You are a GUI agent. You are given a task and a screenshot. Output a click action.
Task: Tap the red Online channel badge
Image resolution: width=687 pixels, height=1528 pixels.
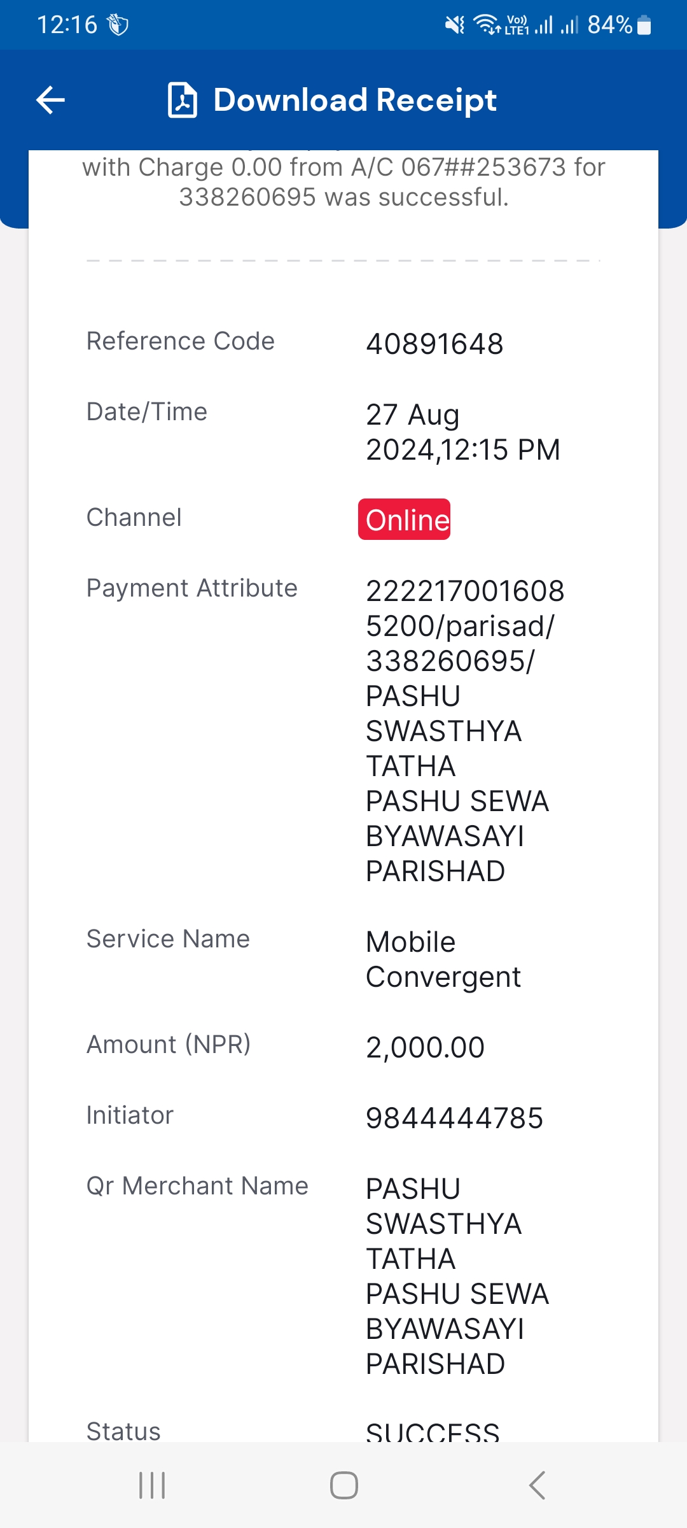click(405, 520)
